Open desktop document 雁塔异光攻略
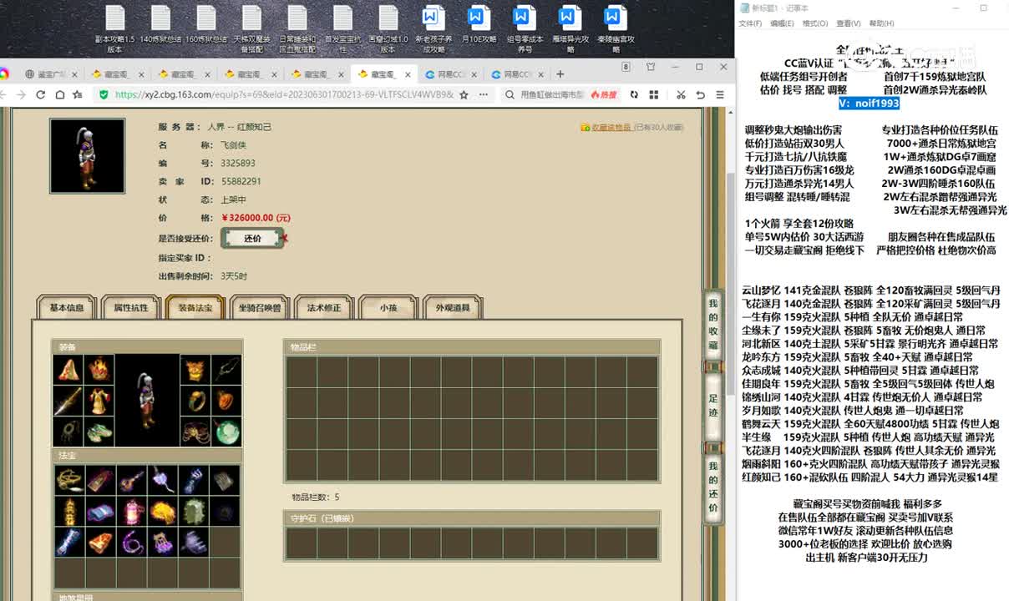 click(570, 29)
